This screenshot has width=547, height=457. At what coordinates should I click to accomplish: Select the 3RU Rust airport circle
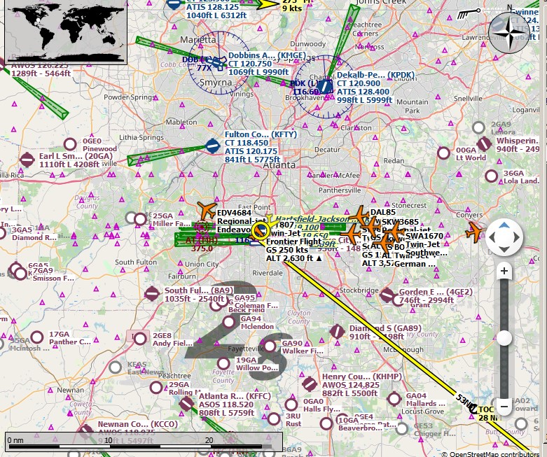(x=274, y=419)
